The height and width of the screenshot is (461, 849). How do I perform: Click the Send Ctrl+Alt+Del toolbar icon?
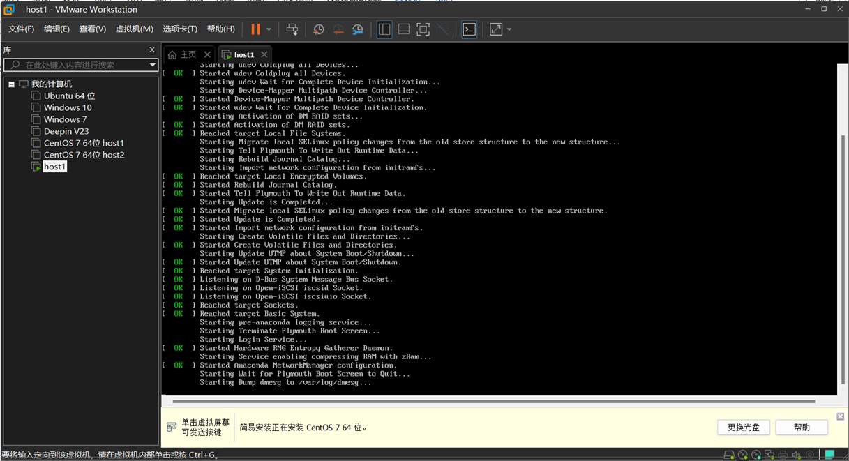(x=292, y=29)
